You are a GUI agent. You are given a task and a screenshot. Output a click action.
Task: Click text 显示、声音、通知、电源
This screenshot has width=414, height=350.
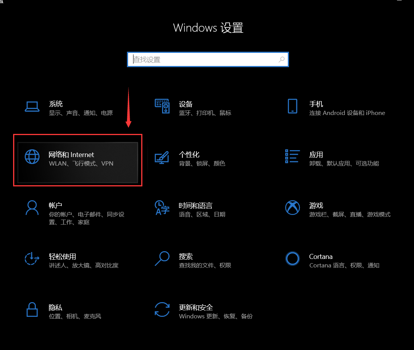click(x=81, y=113)
